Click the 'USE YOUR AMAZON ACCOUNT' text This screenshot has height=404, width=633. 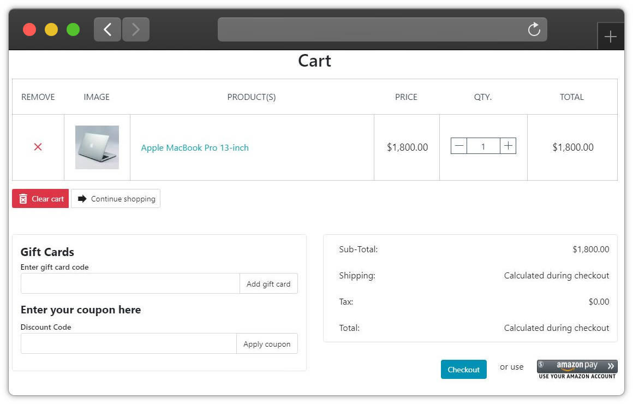pyautogui.click(x=577, y=376)
